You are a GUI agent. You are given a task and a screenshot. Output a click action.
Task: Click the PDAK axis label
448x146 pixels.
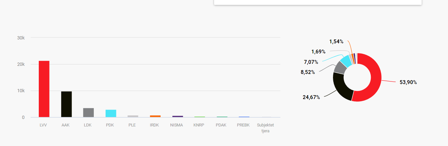point(221,125)
